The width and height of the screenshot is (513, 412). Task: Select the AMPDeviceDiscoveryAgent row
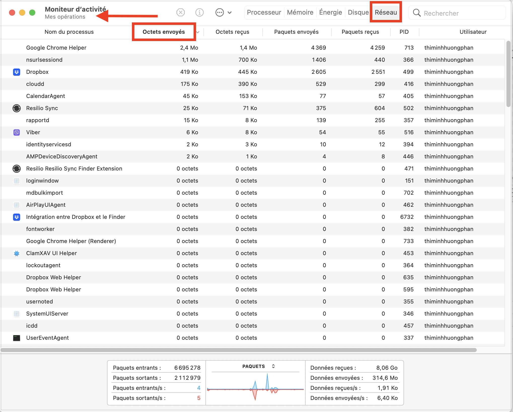(253, 157)
